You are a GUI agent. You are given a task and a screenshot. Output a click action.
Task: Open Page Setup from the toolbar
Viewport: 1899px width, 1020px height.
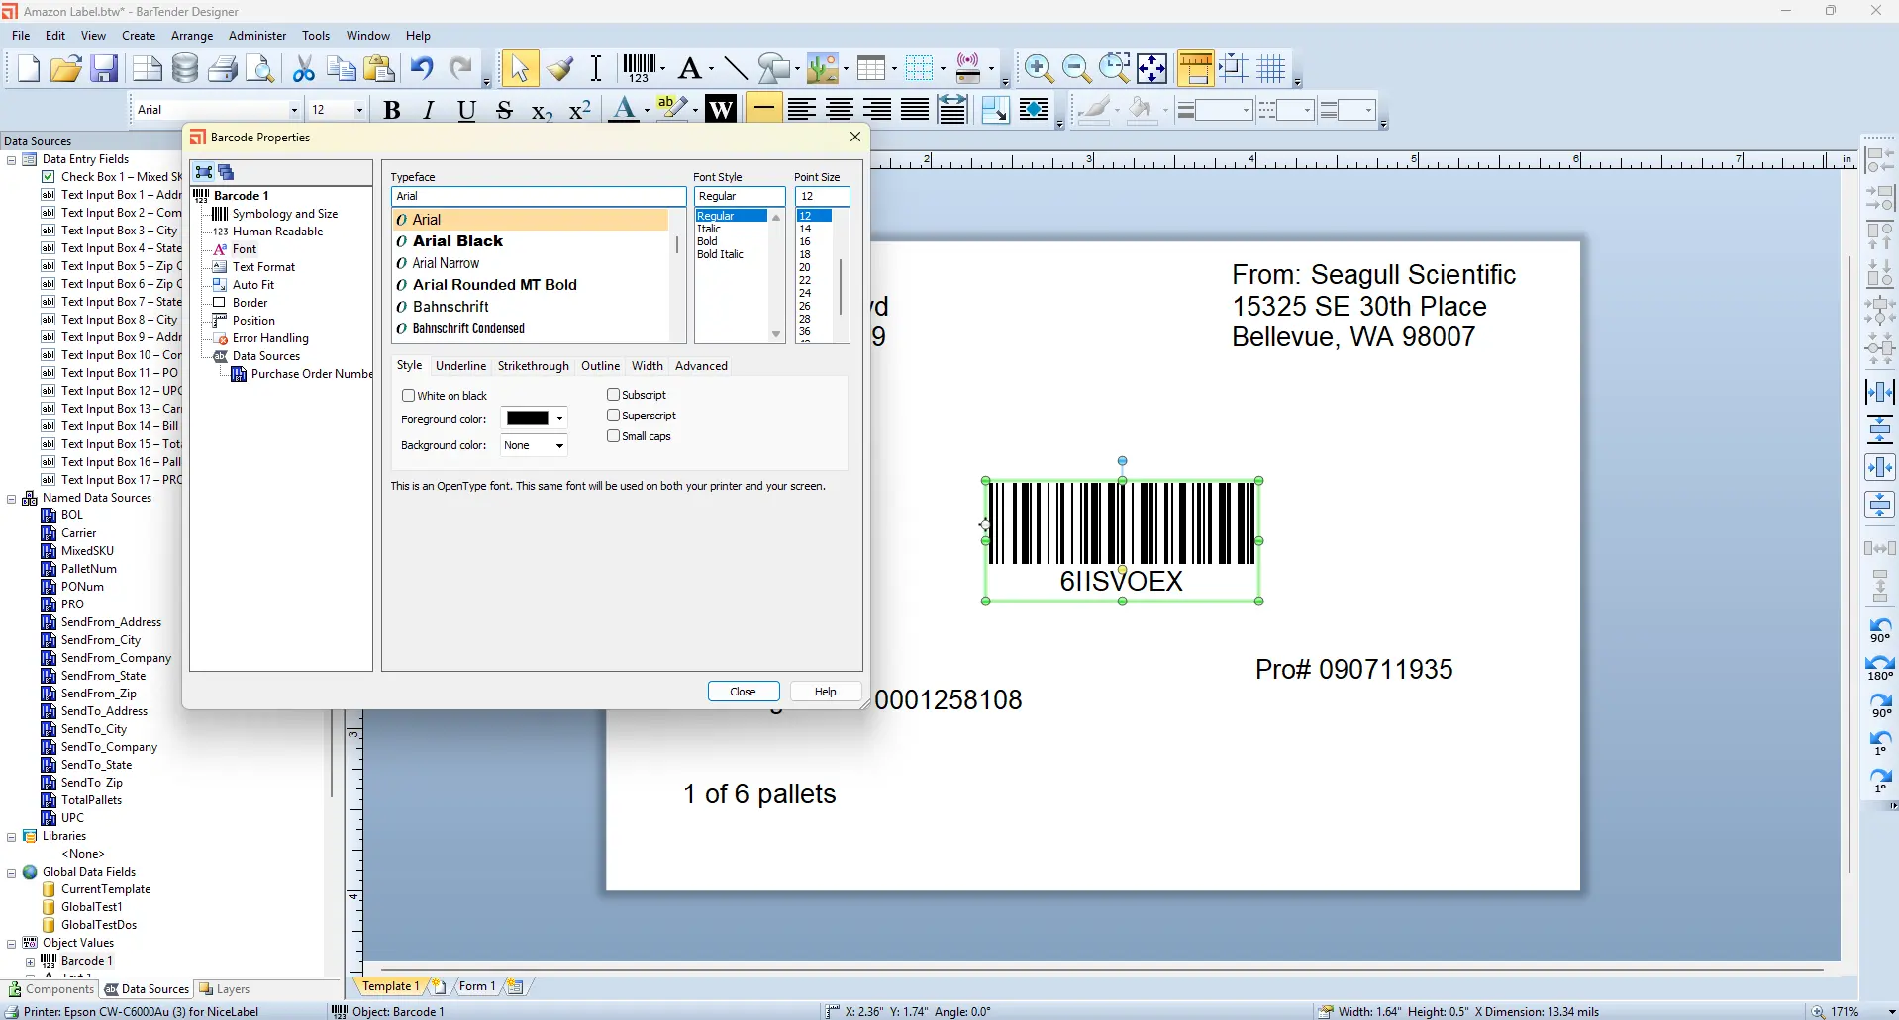[148, 68]
